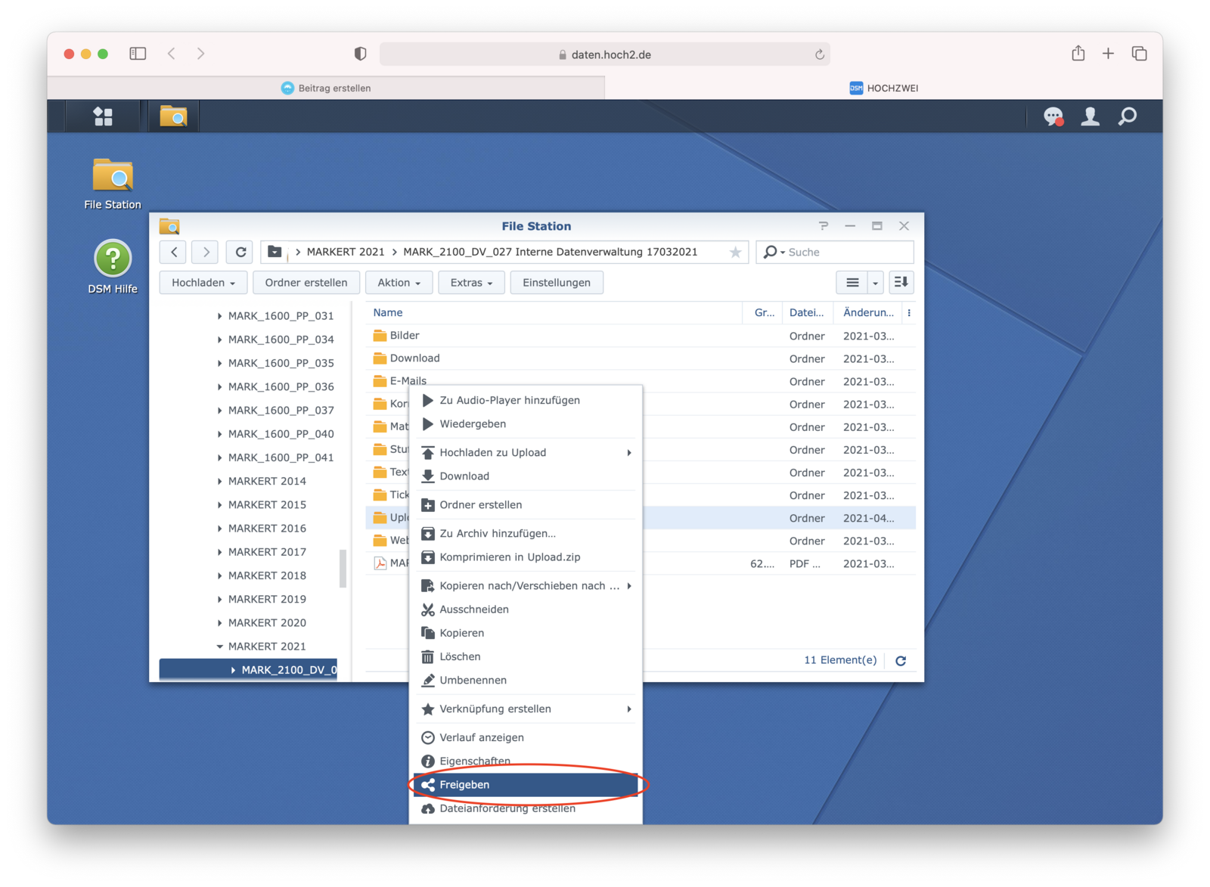Open the notifications speech bubble icon
The height and width of the screenshot is (887, 1210).
pos(1053,116)
